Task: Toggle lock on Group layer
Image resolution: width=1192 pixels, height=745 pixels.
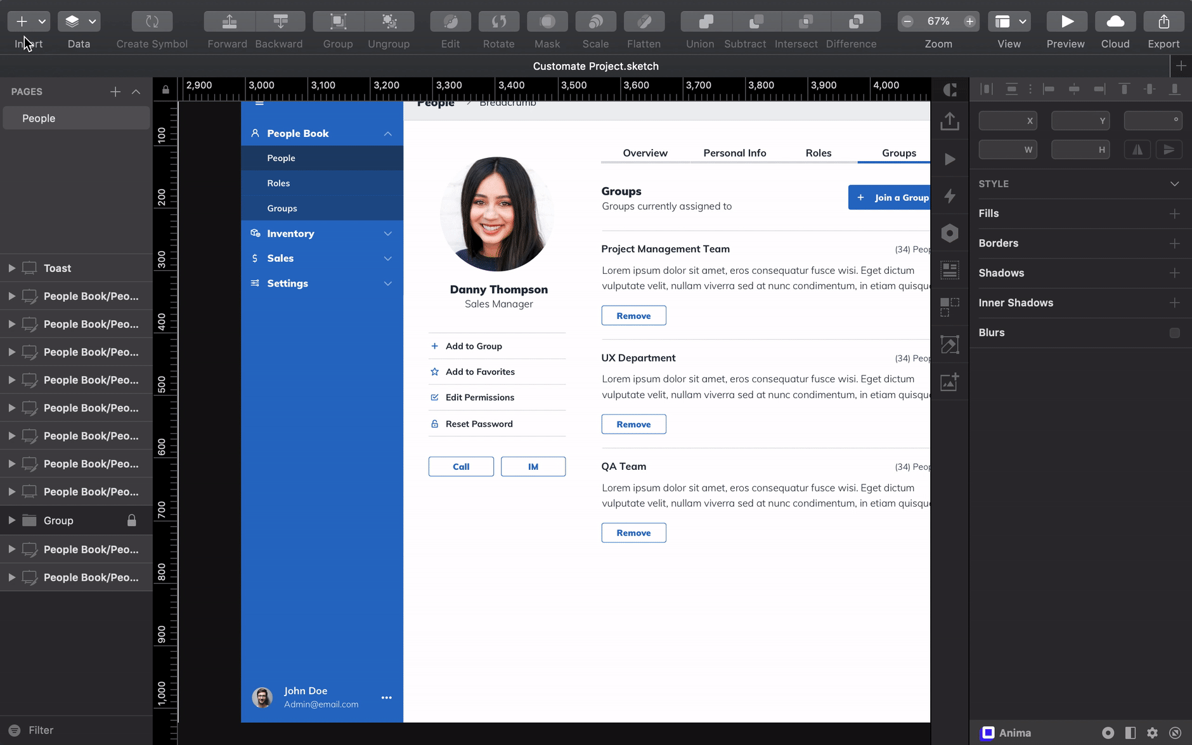Action: coord(132,521)
